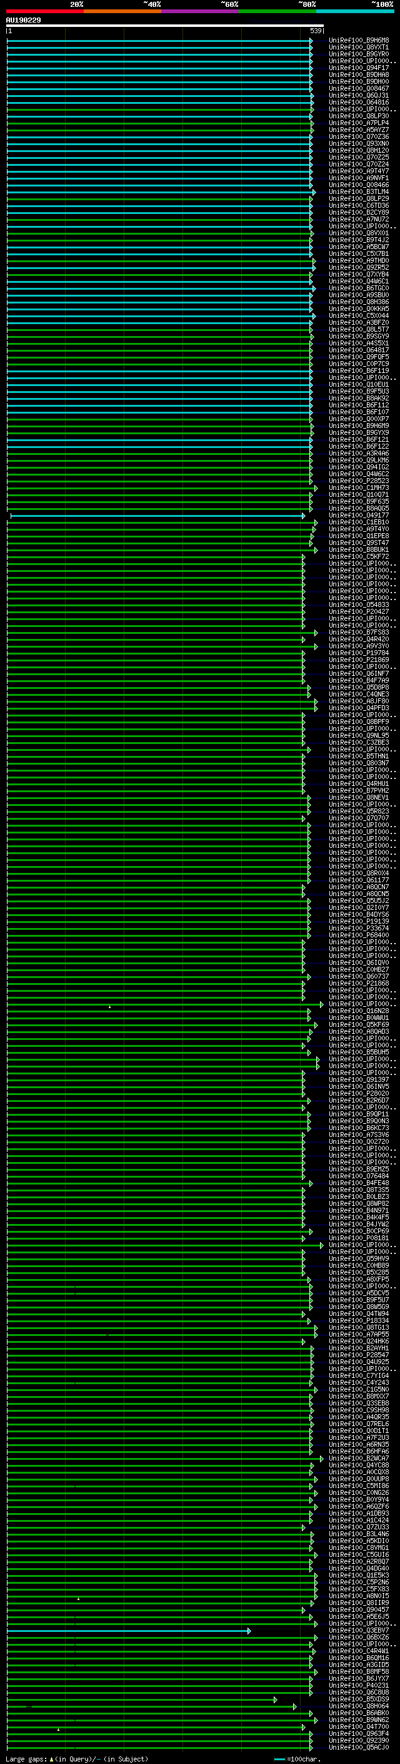Select the UniRef100_O49177 hit label
Screen dimensions: 400x1764
(359, 515)
